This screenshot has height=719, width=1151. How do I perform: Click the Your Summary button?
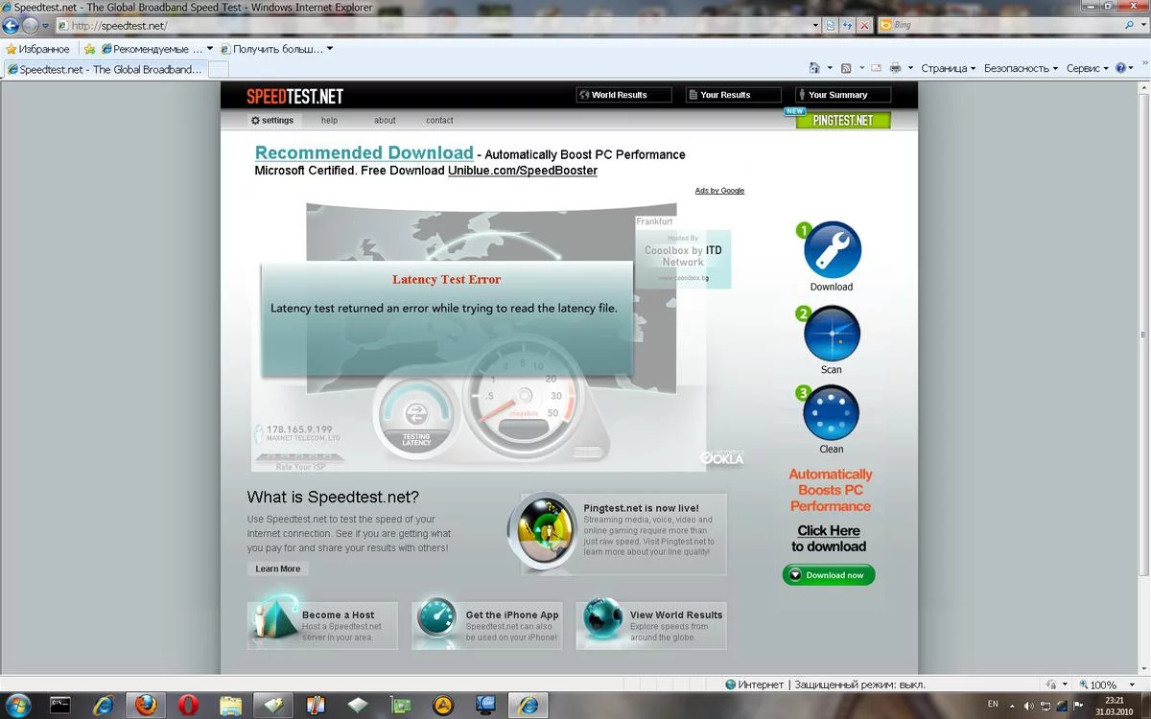842,95
